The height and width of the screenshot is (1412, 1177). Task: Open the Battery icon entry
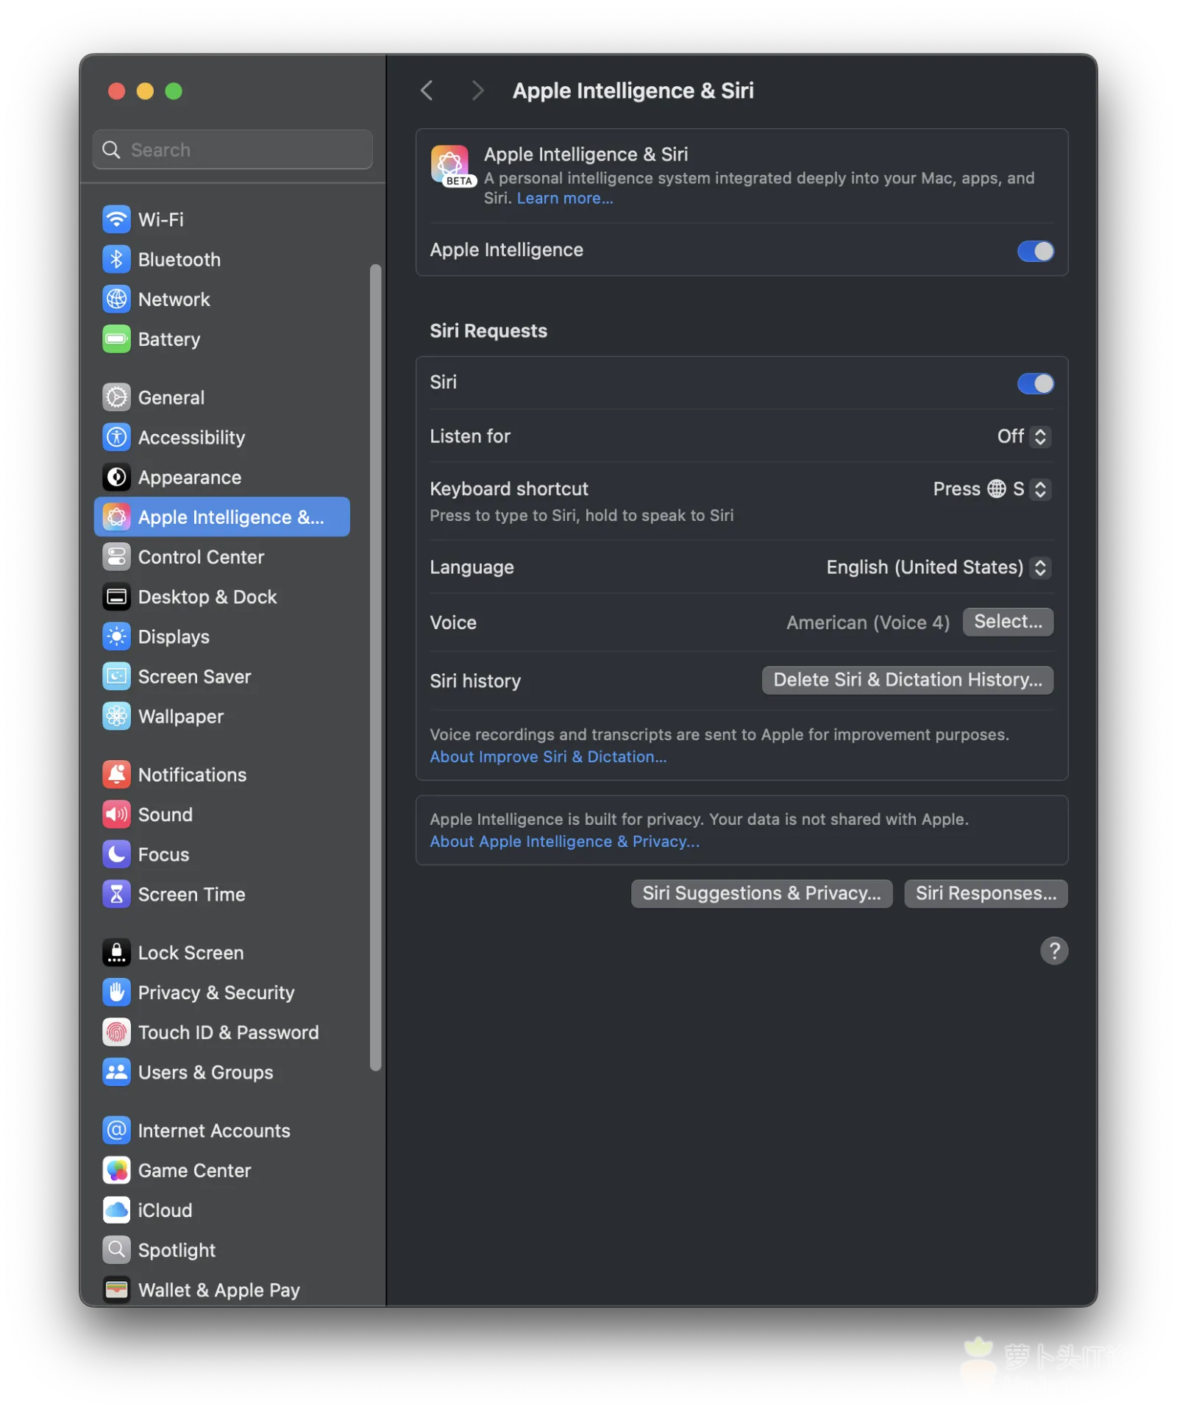[x=116, y=339]
